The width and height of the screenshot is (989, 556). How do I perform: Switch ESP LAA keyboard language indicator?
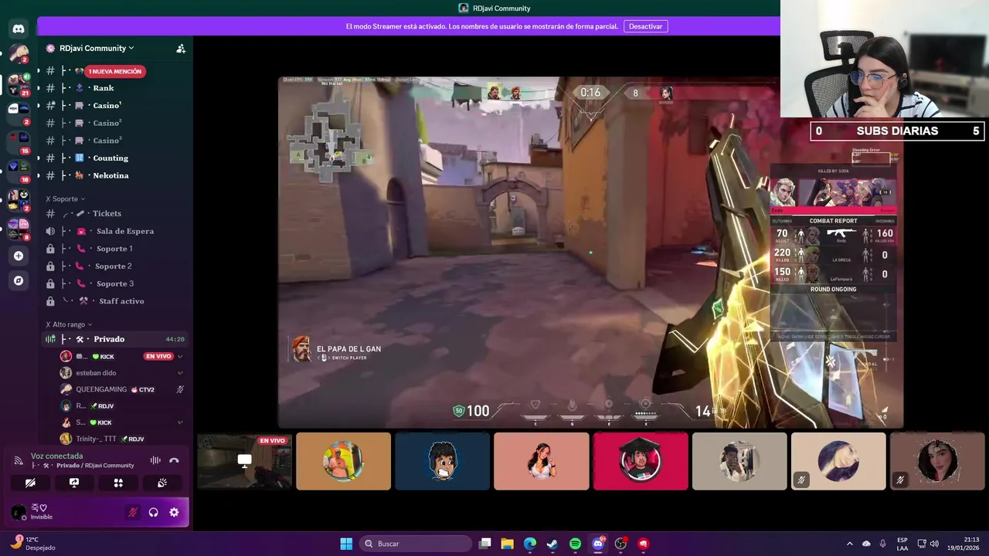(x=902, y=544)
